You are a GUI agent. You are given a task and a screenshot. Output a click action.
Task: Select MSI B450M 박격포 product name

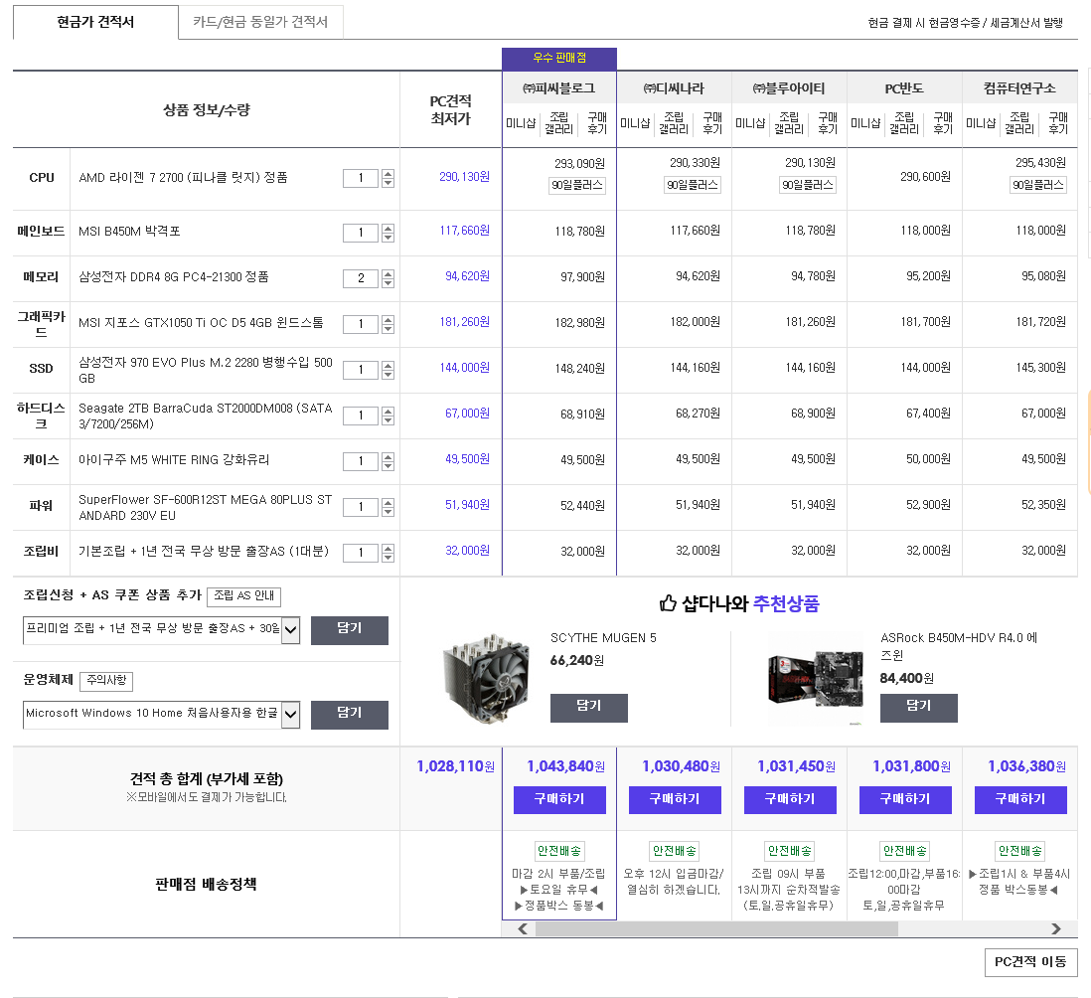point(129,232)
